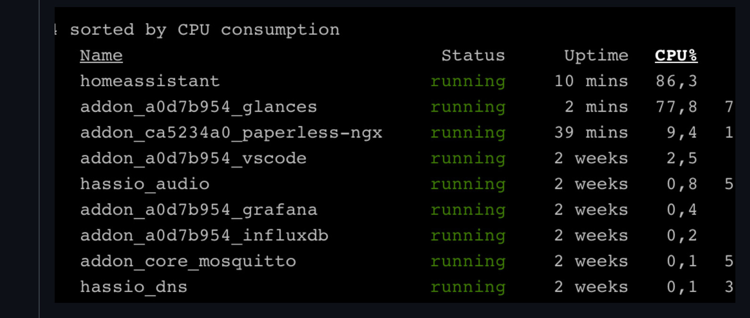Viewport: 750px width, 318px height.
Task: Click the running status of homeassistant
Action: pos(468,81)
